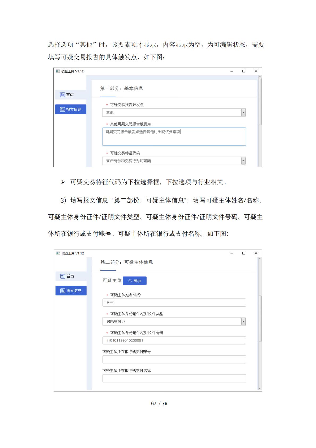Click the scroll-down arrow in 可疑主体信息 window

260,389
